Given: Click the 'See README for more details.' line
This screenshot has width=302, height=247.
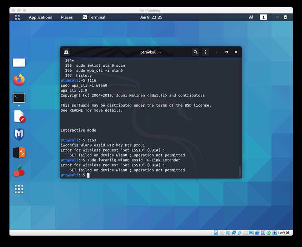Looking at the screenshot, I should point(91,110).
